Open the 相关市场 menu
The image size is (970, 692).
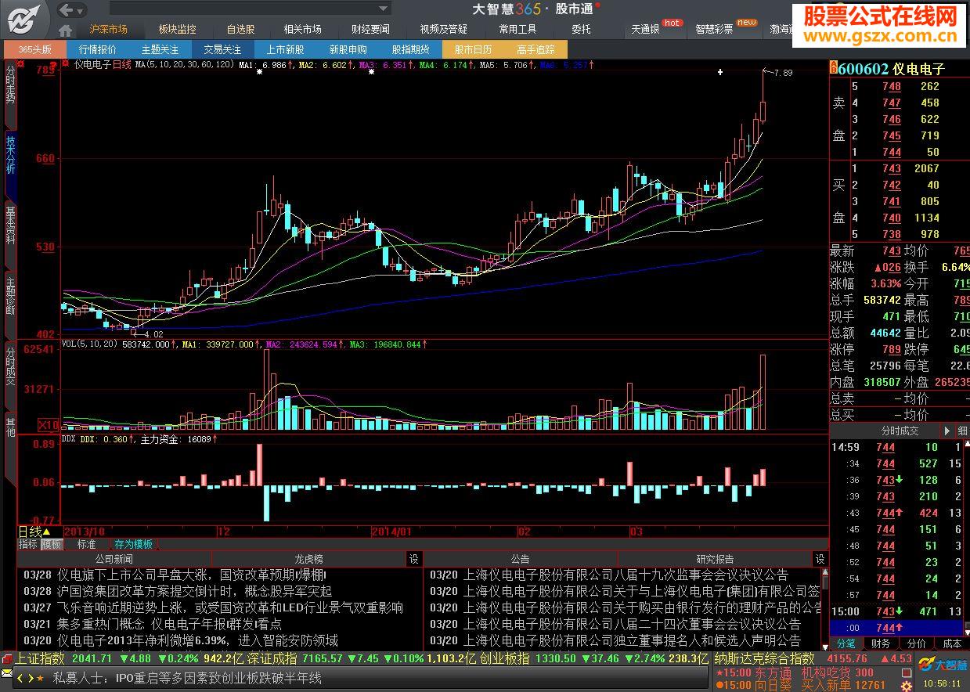(x=302, y=29)
